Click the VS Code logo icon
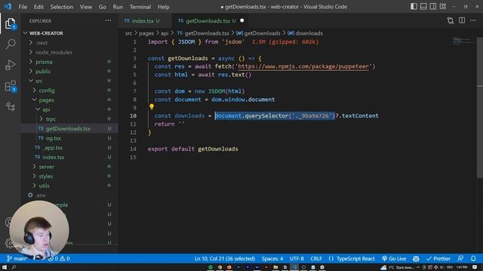 click(x=8, y=7)
